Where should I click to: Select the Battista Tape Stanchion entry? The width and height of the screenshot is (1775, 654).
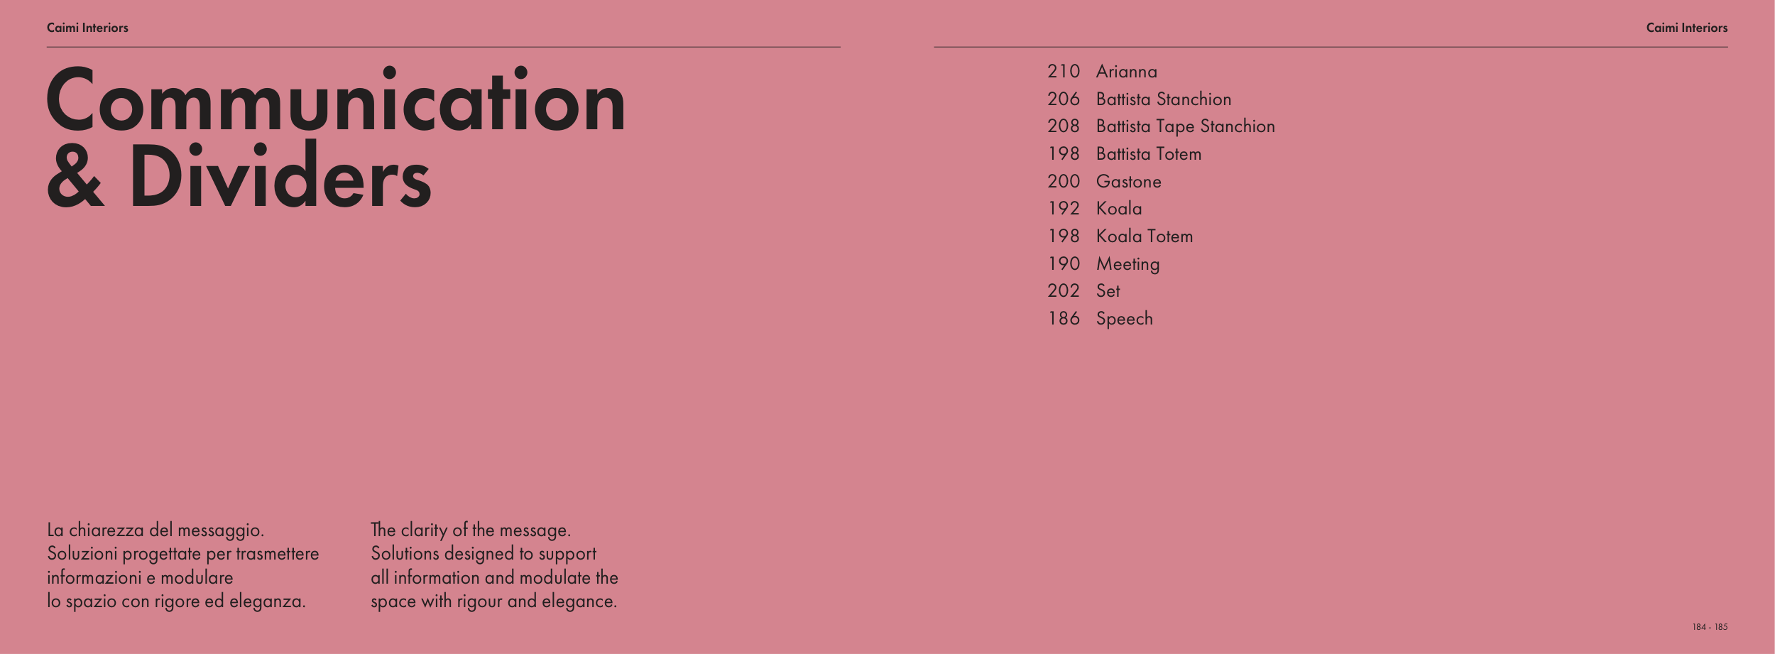pyautogui.click(x=1185, y=126)
